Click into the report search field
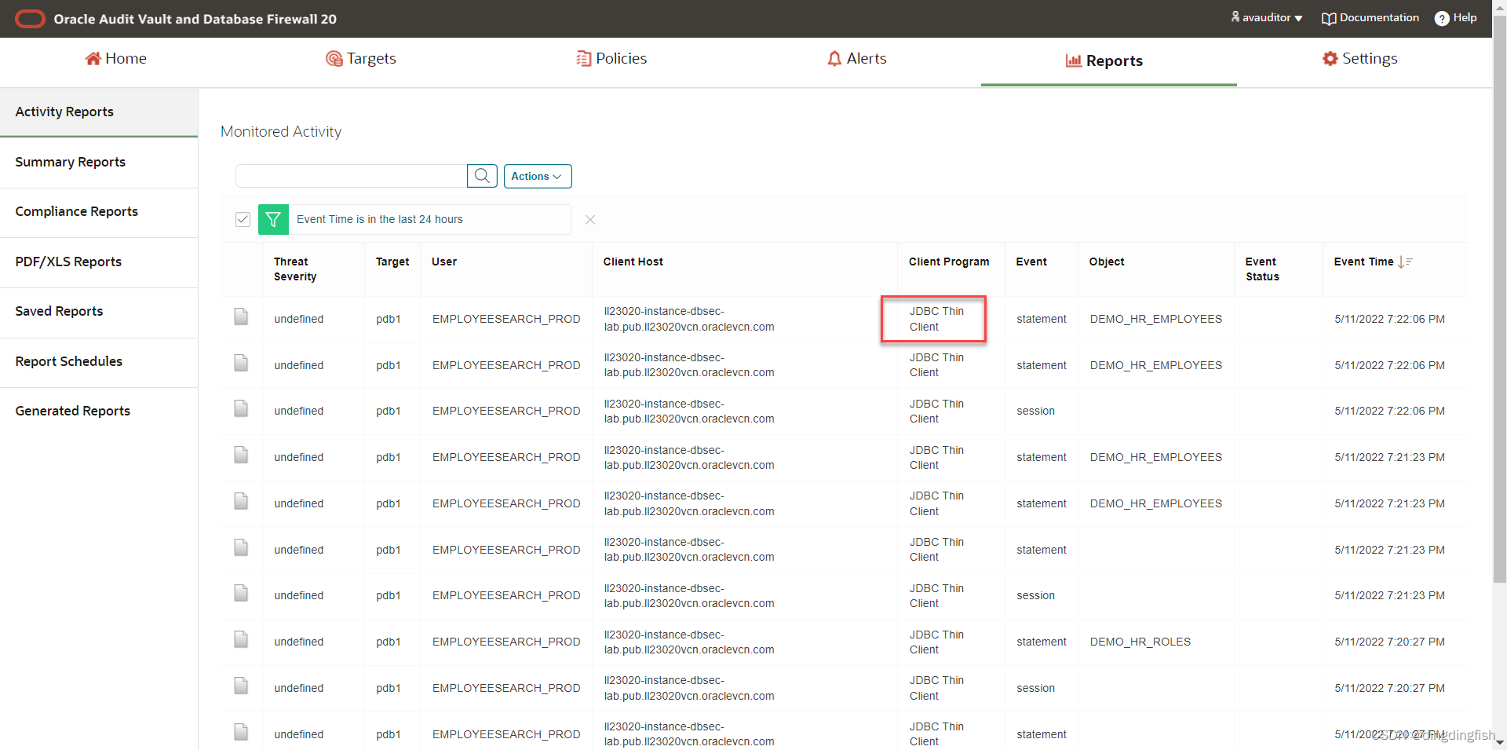 coord(351,176)
